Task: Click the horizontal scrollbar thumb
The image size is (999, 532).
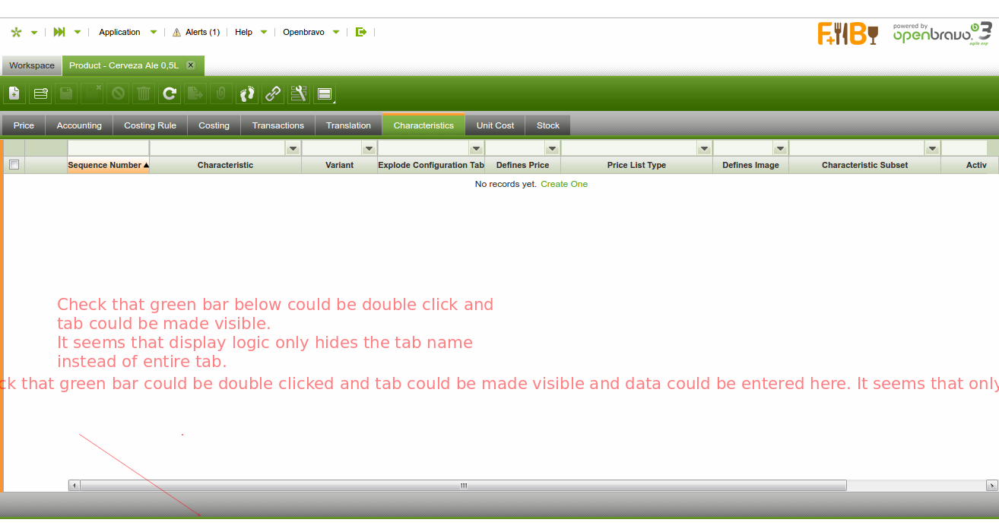Action: (463, 485)
